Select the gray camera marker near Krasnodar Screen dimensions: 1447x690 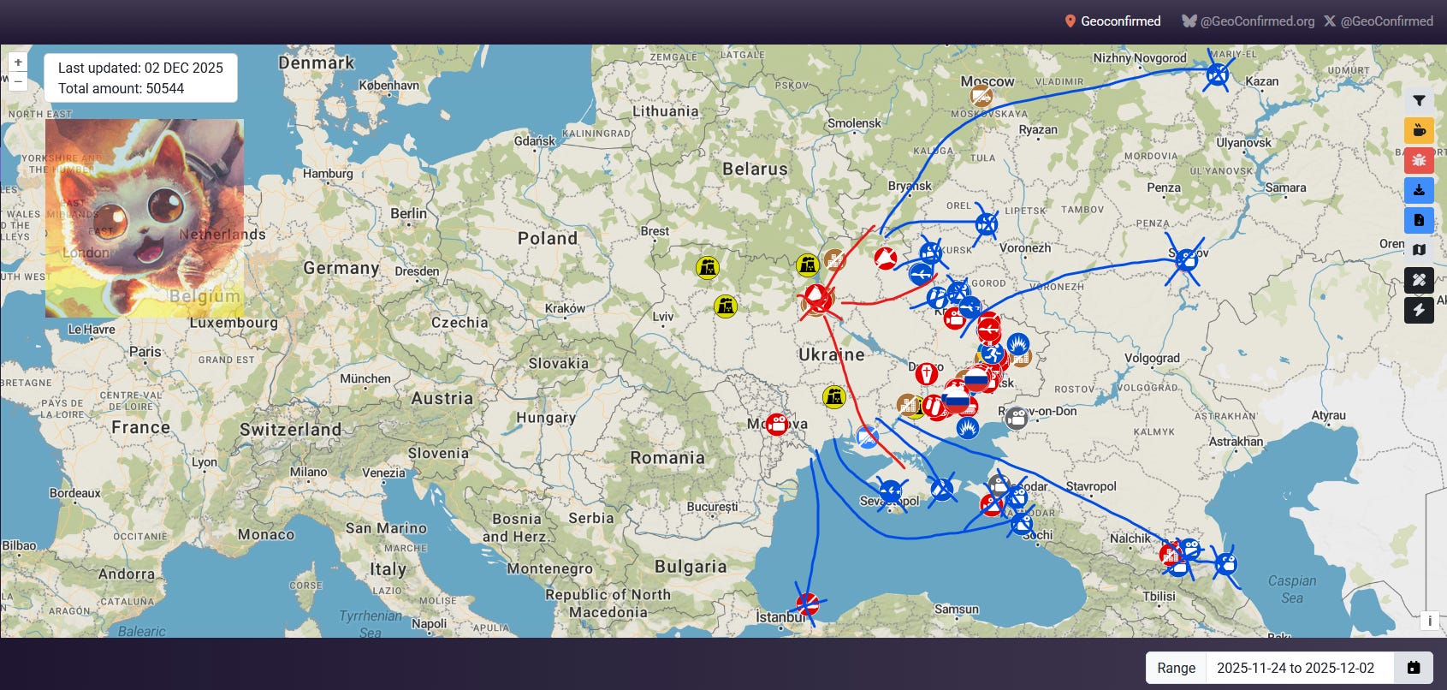click(x=999, y=485)
